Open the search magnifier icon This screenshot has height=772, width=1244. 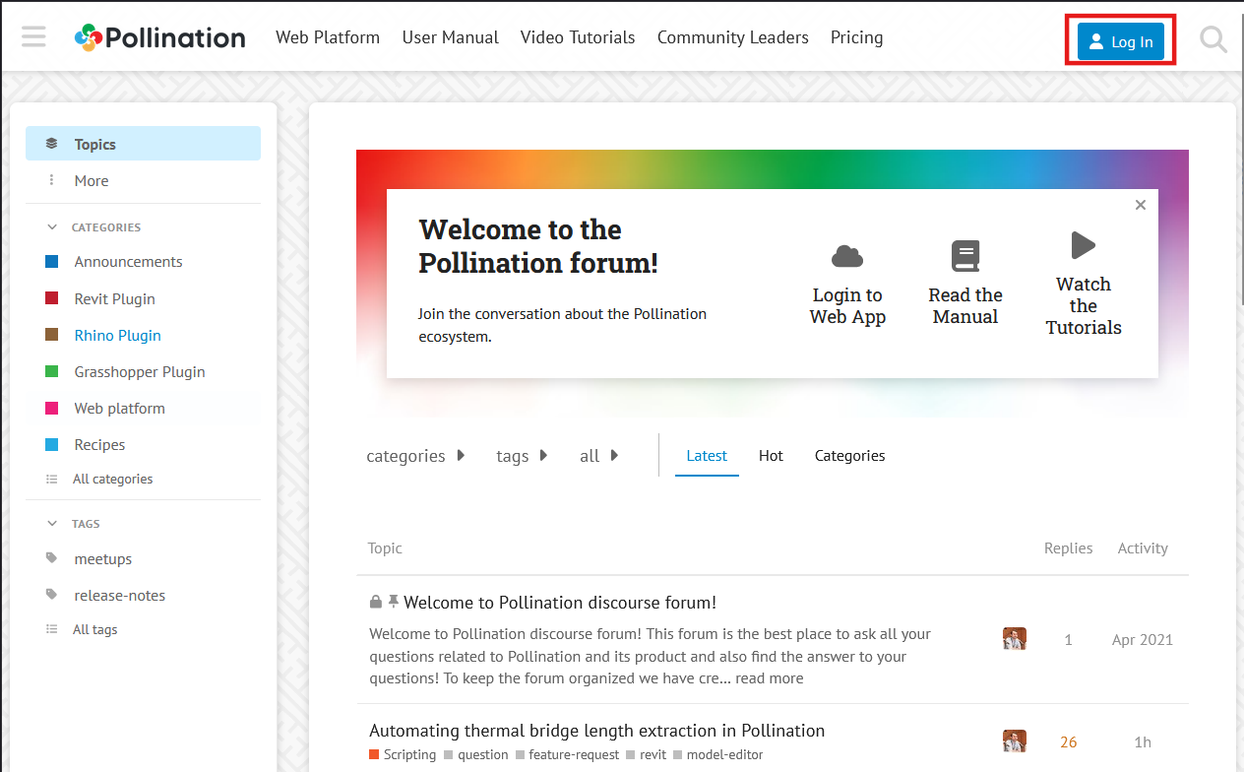click(1213, 39)
